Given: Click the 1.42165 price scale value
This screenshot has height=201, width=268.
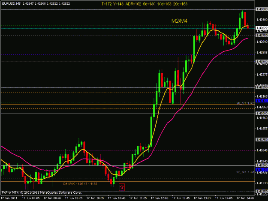Looking at the screenshot, I should 262,96.
